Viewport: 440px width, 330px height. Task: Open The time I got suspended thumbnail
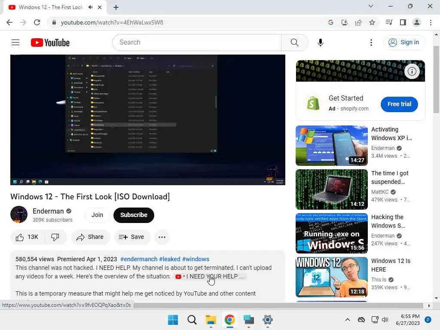point(331,189)
